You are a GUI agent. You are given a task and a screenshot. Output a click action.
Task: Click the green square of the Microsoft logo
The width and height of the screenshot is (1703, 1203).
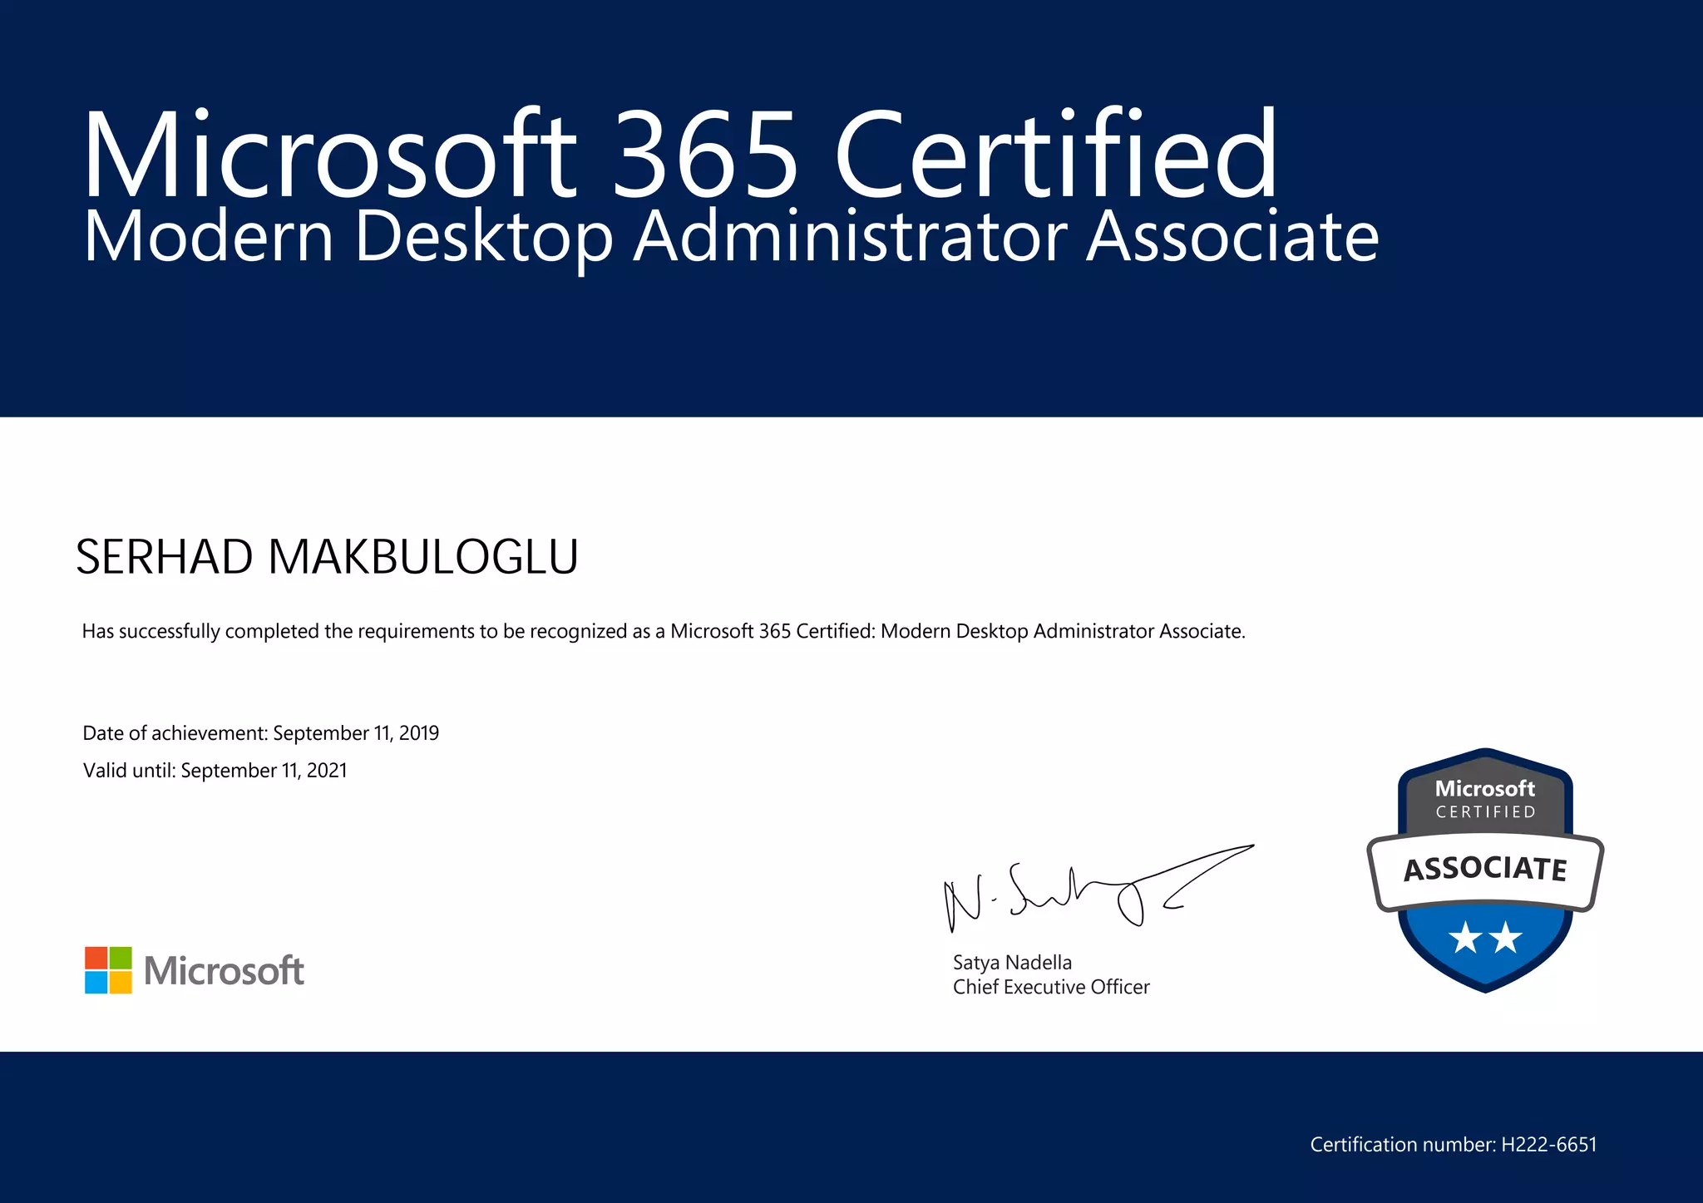pos(121,958)
